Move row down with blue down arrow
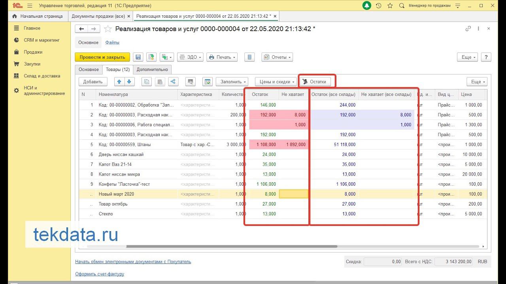The width and height of the screenshot is (506, 284). tap(130, 82)
